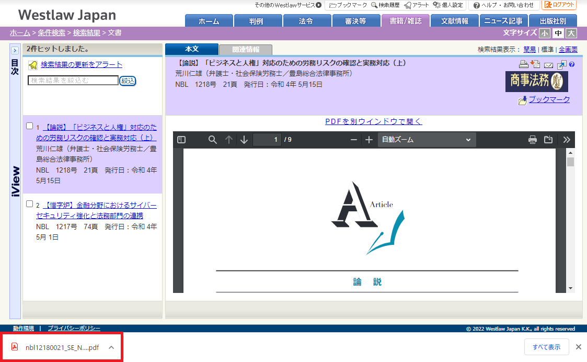Open the 出版社別 navigation tab
Viewport: 587px width, 362px height.
[x=553, y=21]
